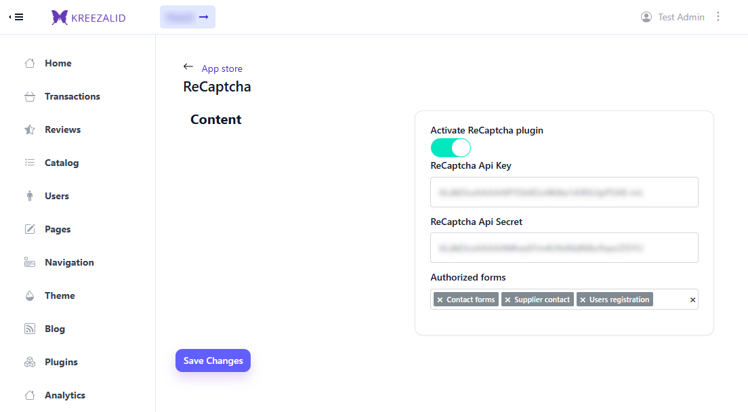Image resolution: width=748 pixels, height=412 pixels.
Task: Click the Theme droplet icon
Action: [30, 295]
